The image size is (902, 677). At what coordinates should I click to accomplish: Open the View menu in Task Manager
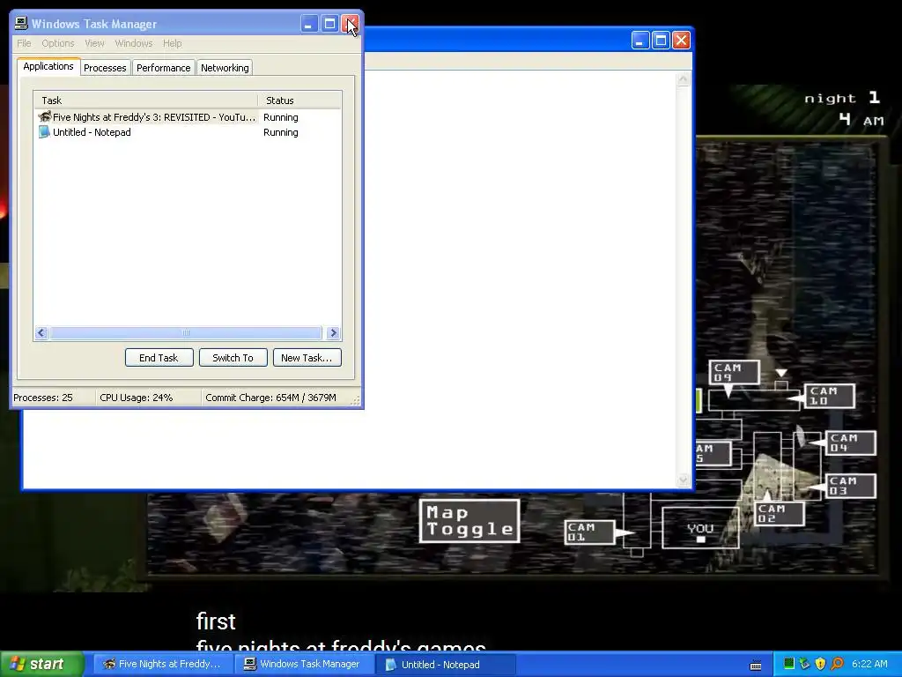pyautogui.click(x=94, y=43)
